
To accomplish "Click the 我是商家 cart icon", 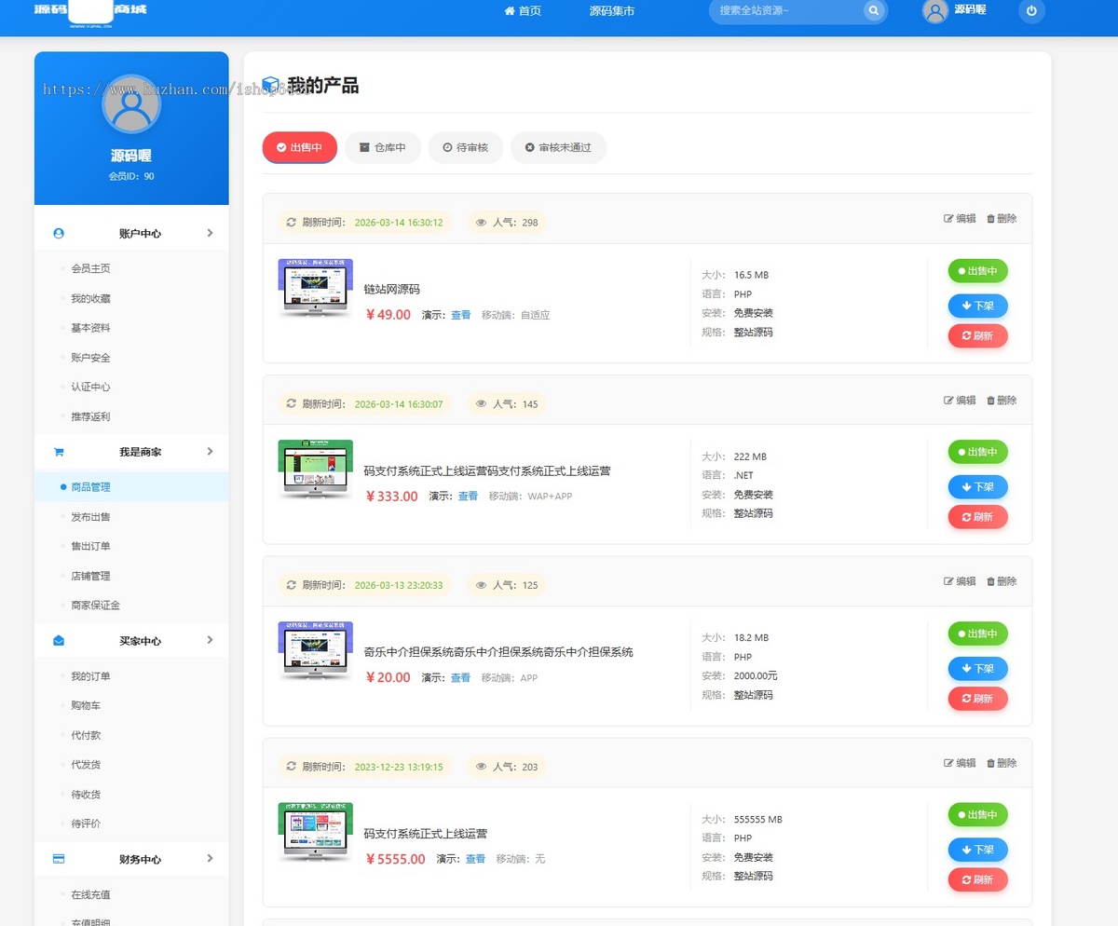I will tap(59, 452).
